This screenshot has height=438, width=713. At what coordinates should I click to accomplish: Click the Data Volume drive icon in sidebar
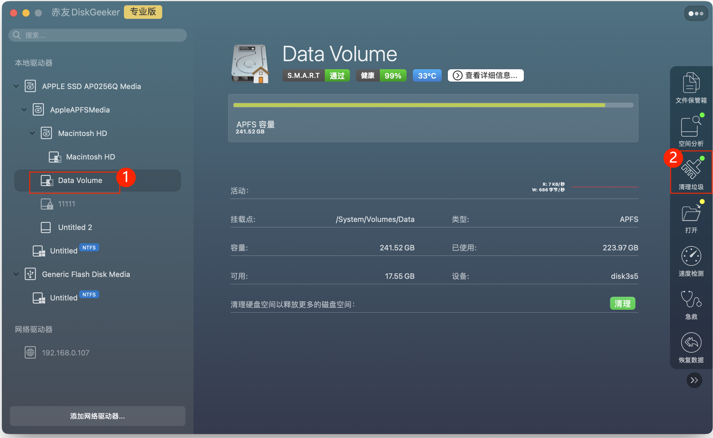47,181
